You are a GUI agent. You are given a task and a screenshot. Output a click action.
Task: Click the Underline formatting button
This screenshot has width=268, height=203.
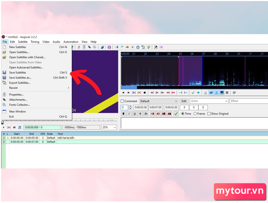[x=134, y=114]
